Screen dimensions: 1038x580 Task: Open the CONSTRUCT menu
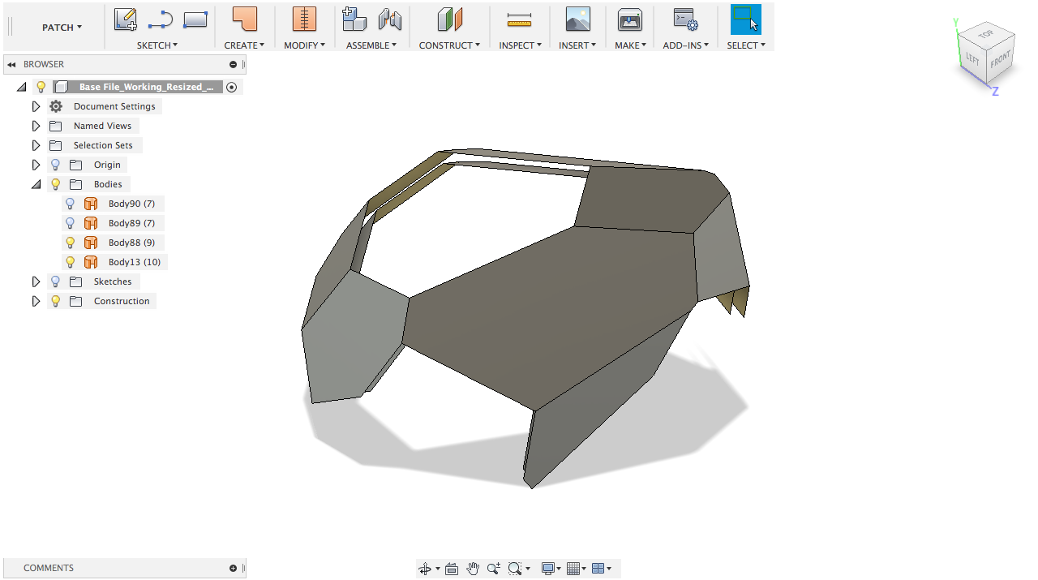coord(449,45)
